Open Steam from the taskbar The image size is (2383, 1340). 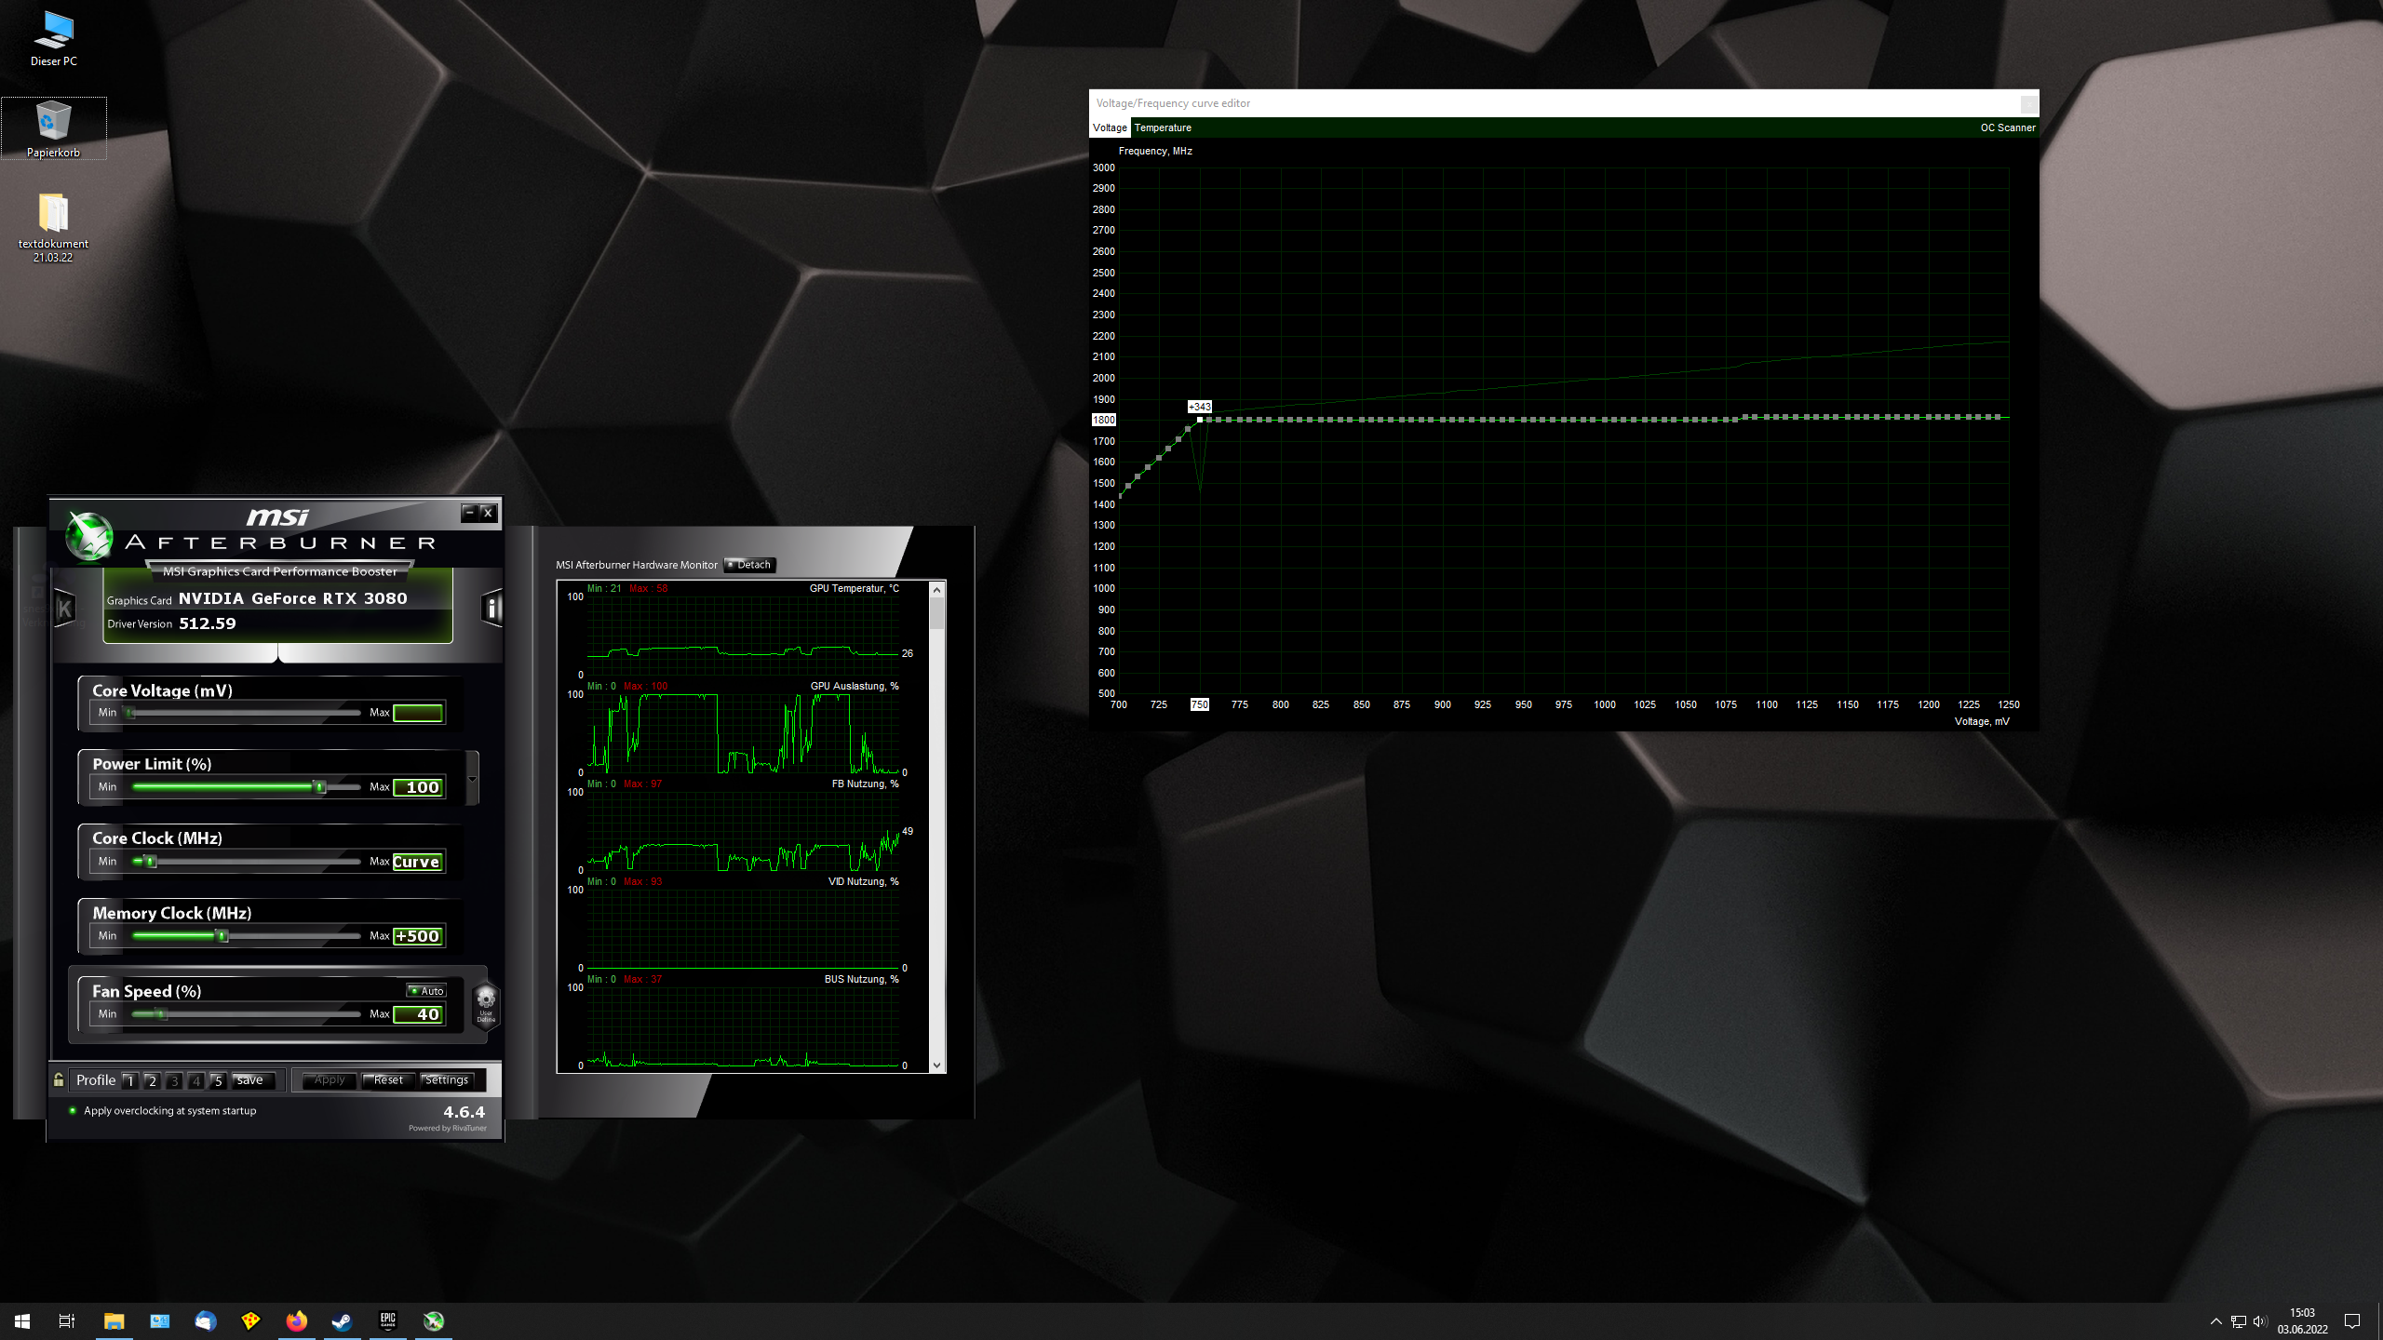(342, 1320)
